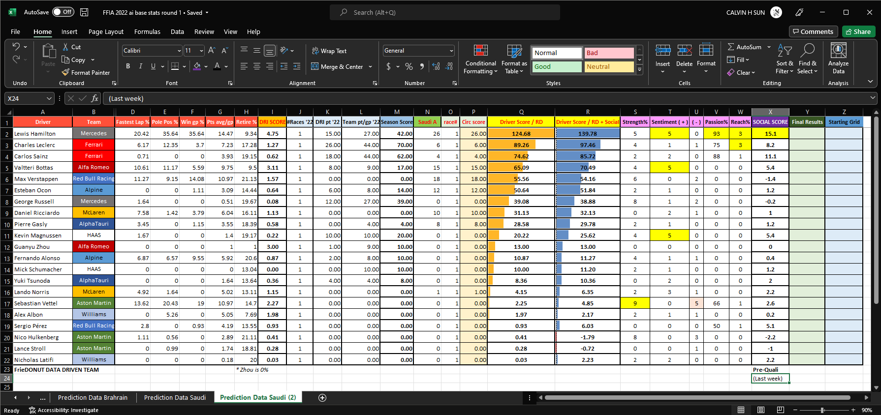
Task: Click Delete cells icon
Action: (x=684, y=50)
